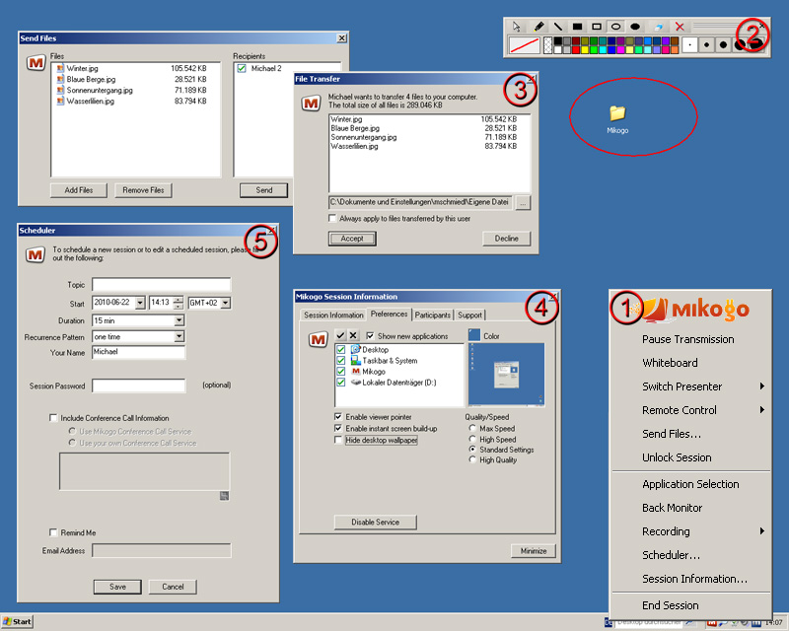This screenshot has width=789, height=631.
Task: Click Accept in File Transfer dialog
Action: click(352, 239)
